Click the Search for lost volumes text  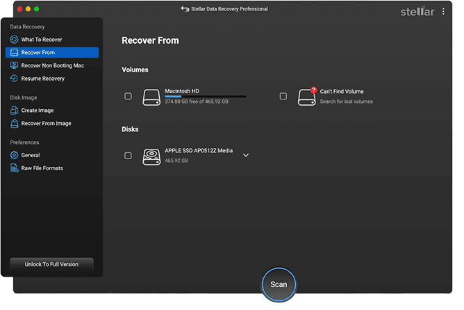coord(346,101)
